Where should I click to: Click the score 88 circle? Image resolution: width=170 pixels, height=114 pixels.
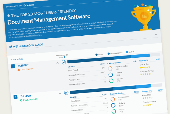tap(66, 93)
